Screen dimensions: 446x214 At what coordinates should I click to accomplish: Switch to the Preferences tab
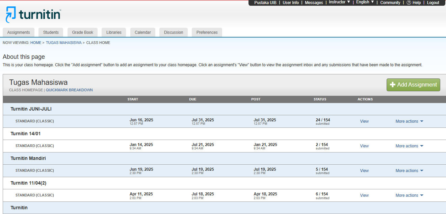click(x=207, y=32)
